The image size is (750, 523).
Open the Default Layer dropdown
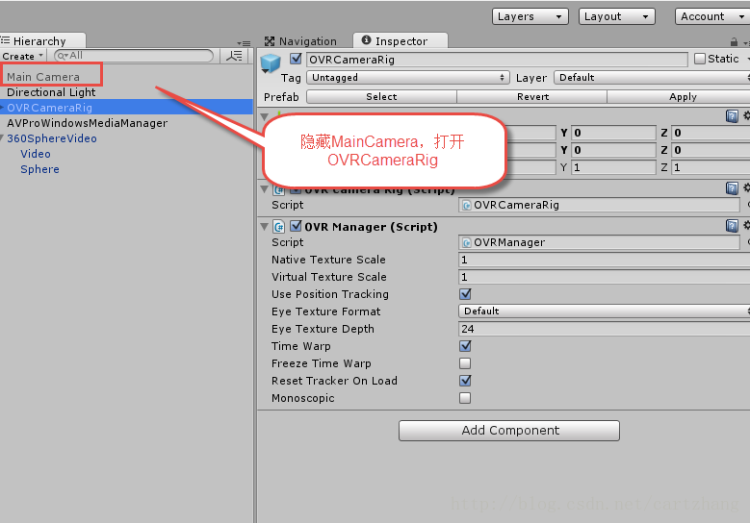(652, 77)
